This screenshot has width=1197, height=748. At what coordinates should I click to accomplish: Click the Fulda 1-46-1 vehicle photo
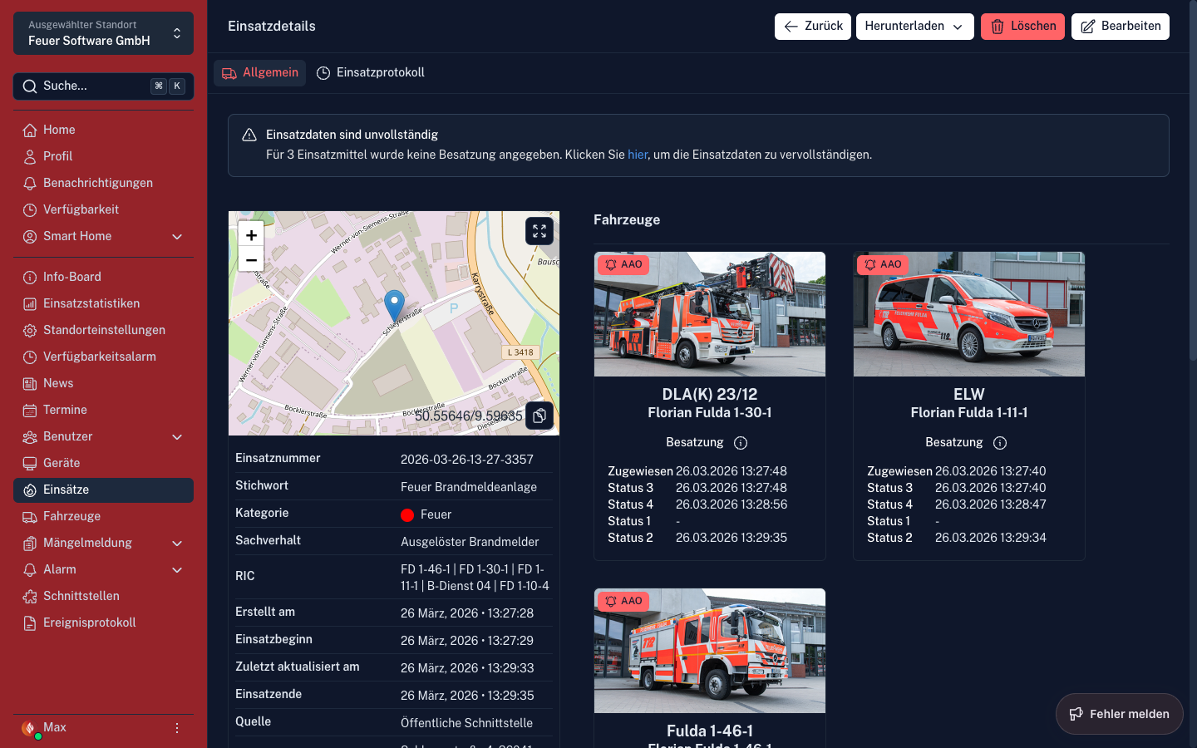coord(710,651)
